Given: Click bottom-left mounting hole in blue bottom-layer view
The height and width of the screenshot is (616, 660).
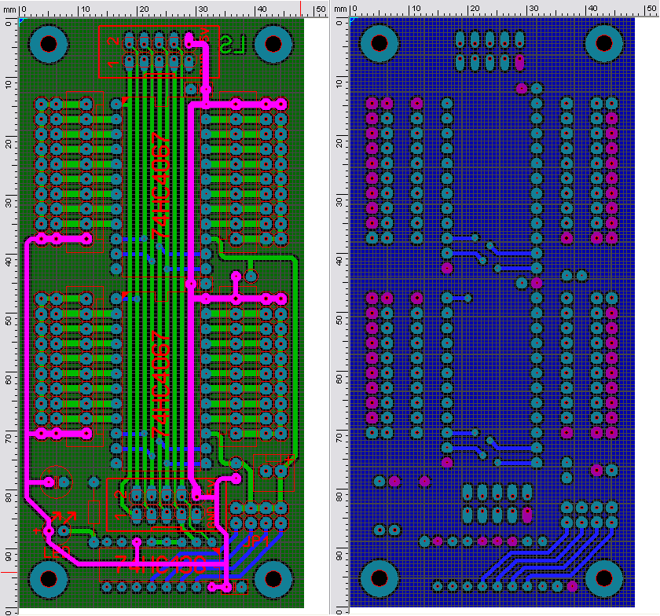Looking at the screenshot, I should [379, 578].
